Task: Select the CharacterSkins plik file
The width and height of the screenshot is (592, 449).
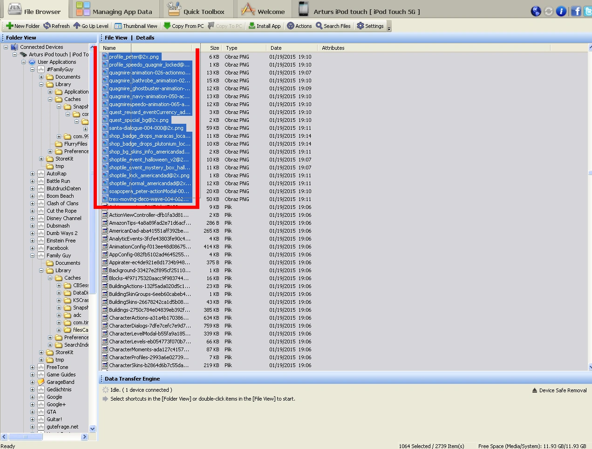Action: (x=149, y=365)
